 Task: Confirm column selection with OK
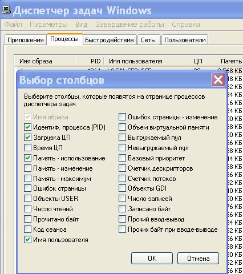(152, 259)
